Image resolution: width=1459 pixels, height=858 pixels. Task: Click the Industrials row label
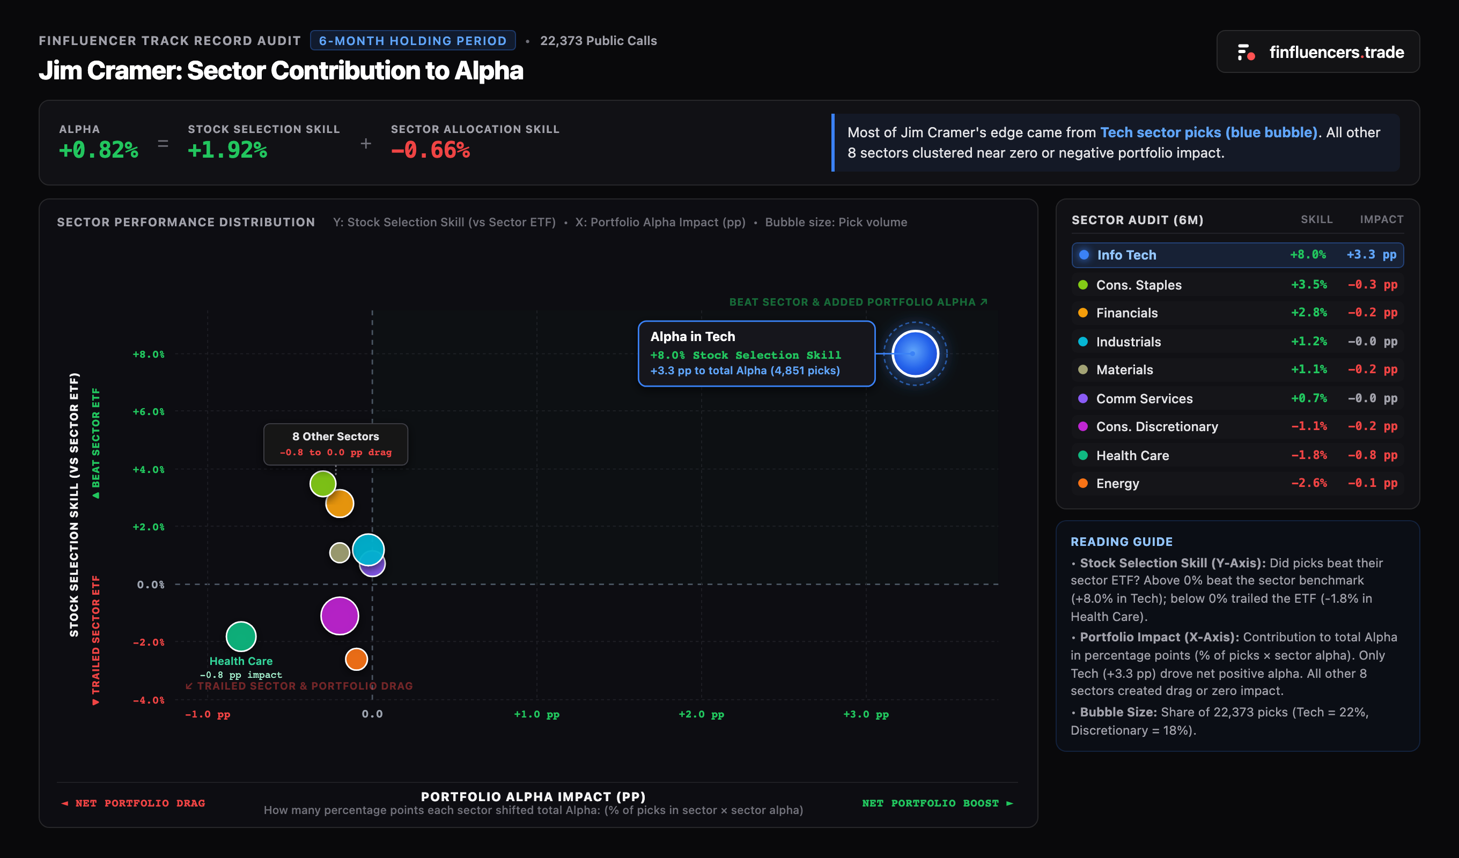1129,342
